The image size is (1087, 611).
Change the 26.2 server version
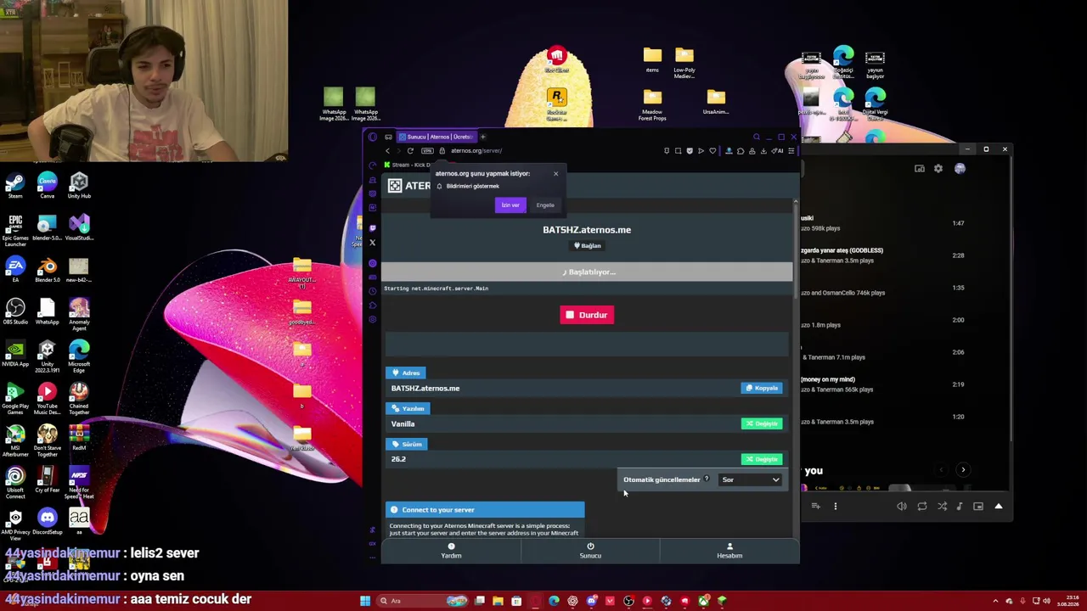pyautogui.click(x=762, y=459)
